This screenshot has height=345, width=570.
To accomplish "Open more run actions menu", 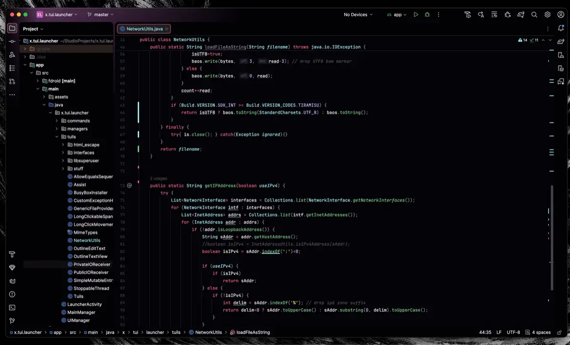I will pos(438,15).
